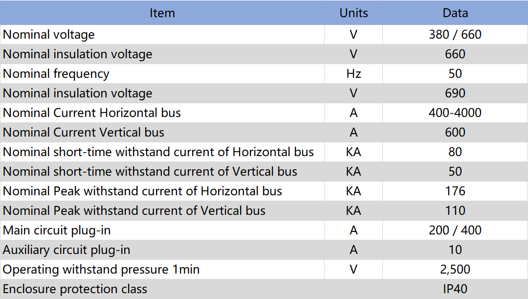Select the Item column header
528x299 pixels.
[162, 13]
